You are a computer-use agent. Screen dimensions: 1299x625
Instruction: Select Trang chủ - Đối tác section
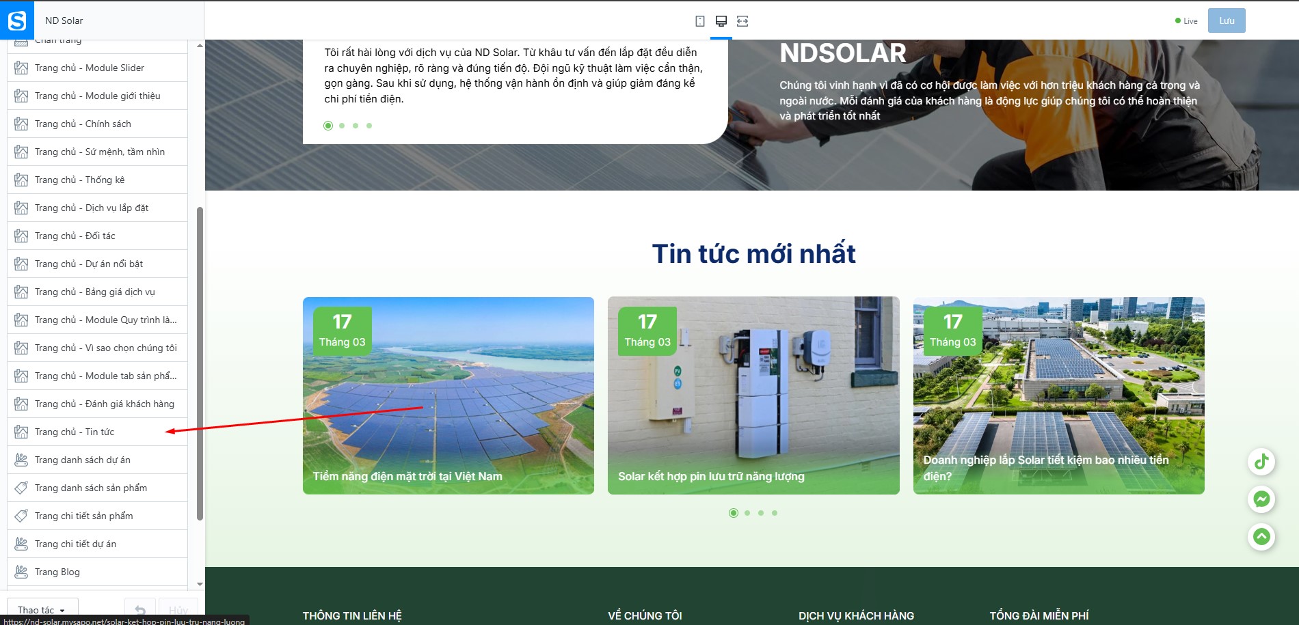[x=97, y=236]
